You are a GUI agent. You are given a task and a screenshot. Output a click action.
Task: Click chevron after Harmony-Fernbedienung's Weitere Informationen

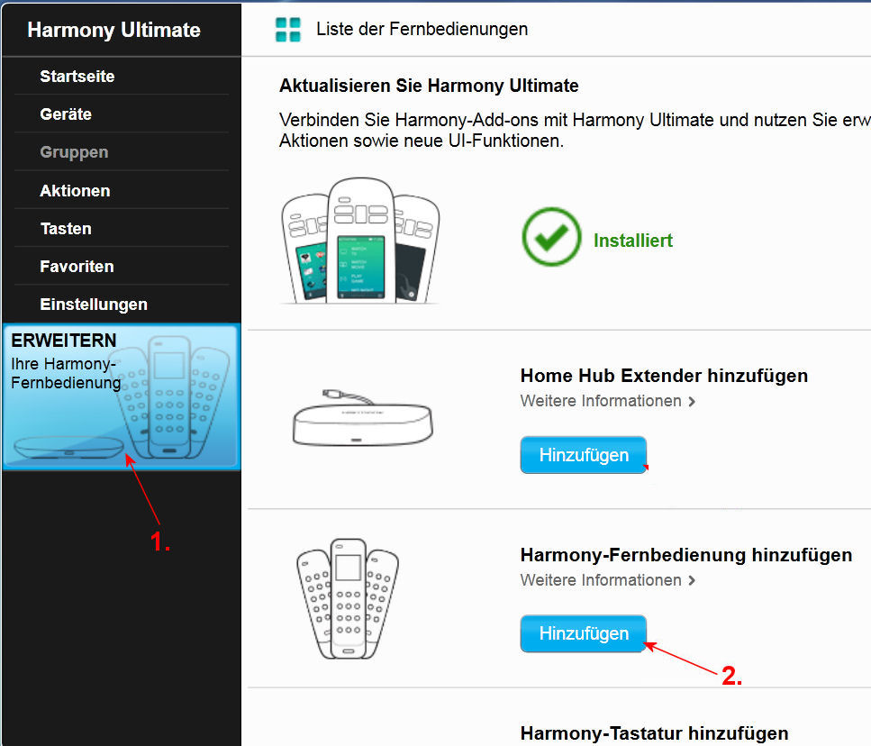point(692,581)
